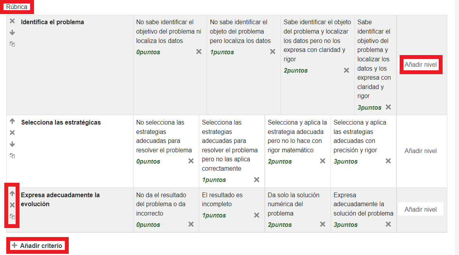Remove the 0puntos level of "Identifica el problema"
Screen dimensions: 459x255
click(199, 52)
